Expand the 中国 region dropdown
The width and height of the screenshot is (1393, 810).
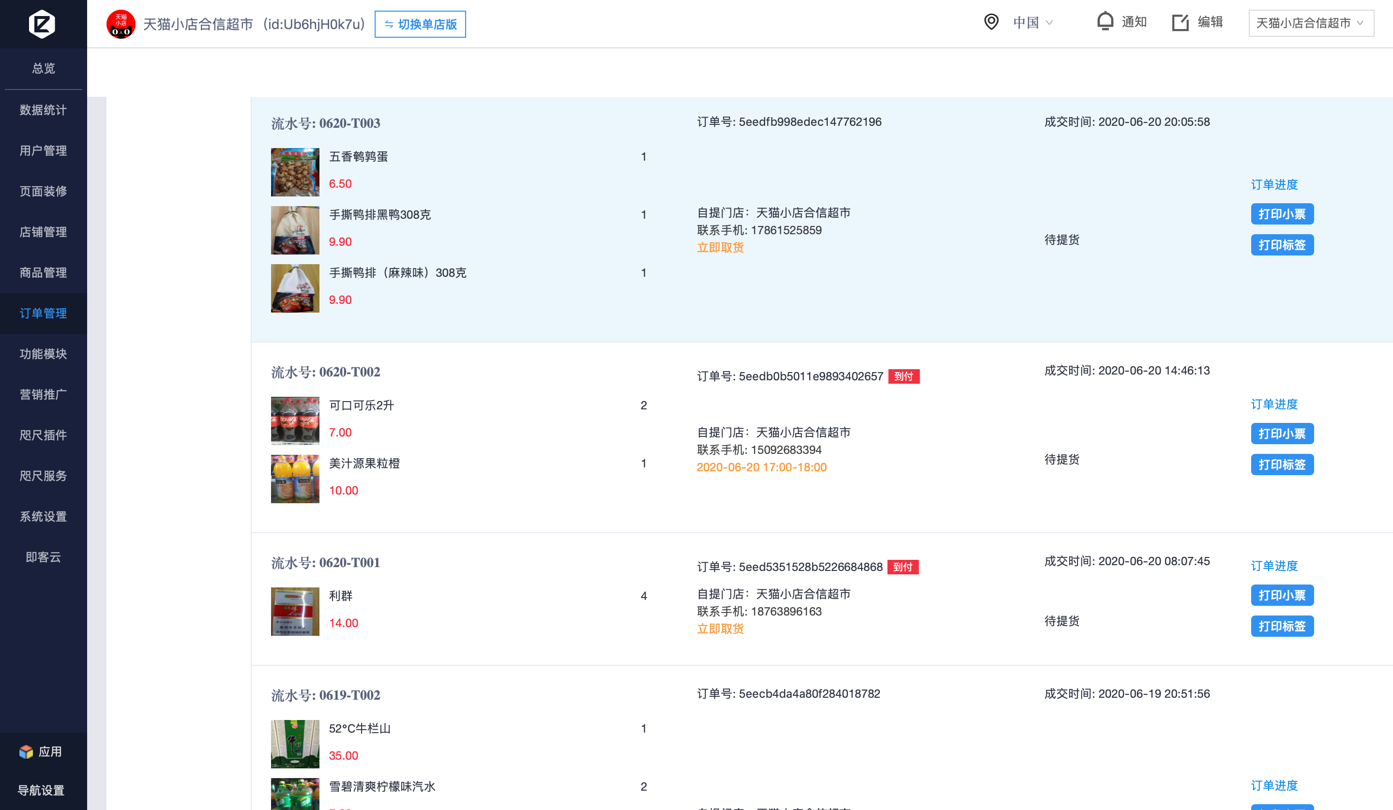point(1032,23)
